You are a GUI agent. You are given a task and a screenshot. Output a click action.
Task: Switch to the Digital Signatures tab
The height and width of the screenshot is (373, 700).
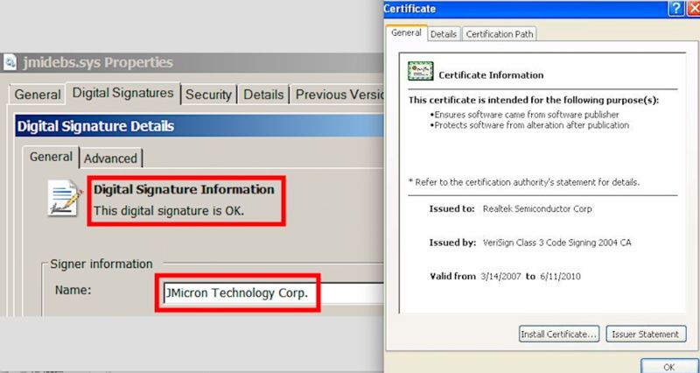click(x=122, y=94)
